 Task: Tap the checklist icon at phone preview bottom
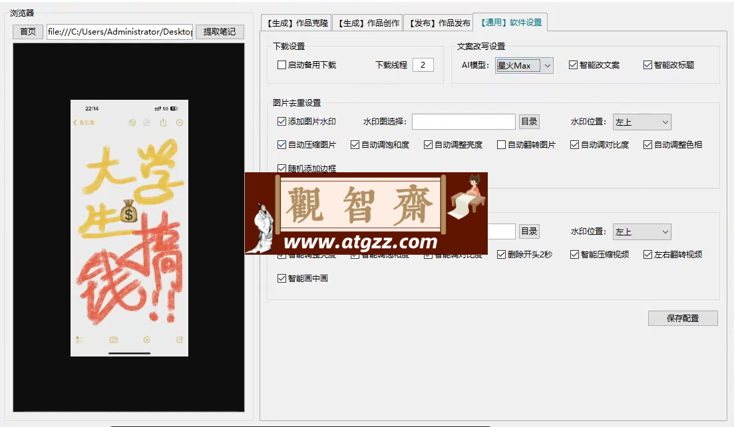tap(79, 340)
